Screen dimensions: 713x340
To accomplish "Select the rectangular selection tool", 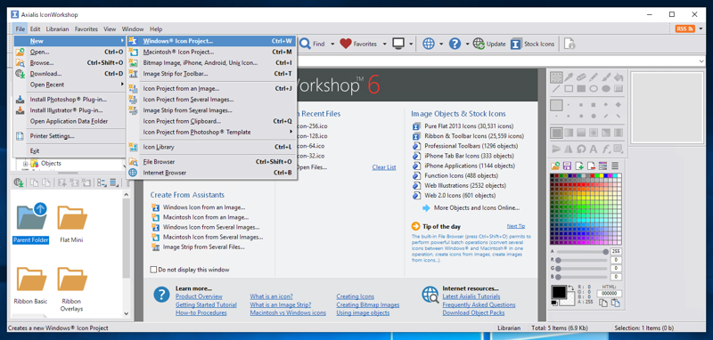I will click(555, 77).
